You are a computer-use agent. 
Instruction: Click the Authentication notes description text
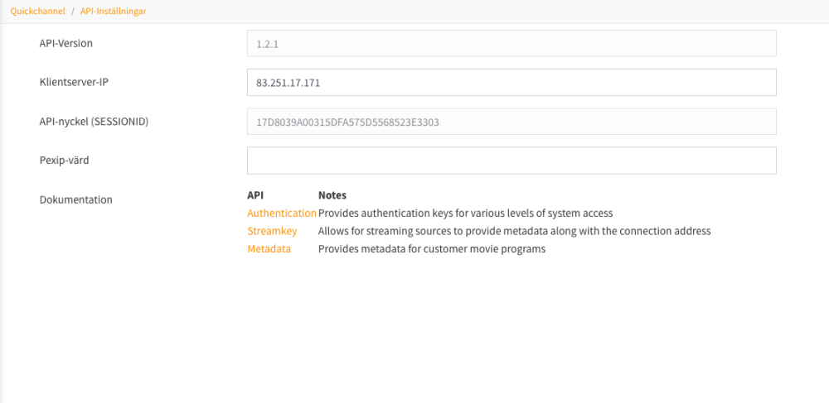465,213
